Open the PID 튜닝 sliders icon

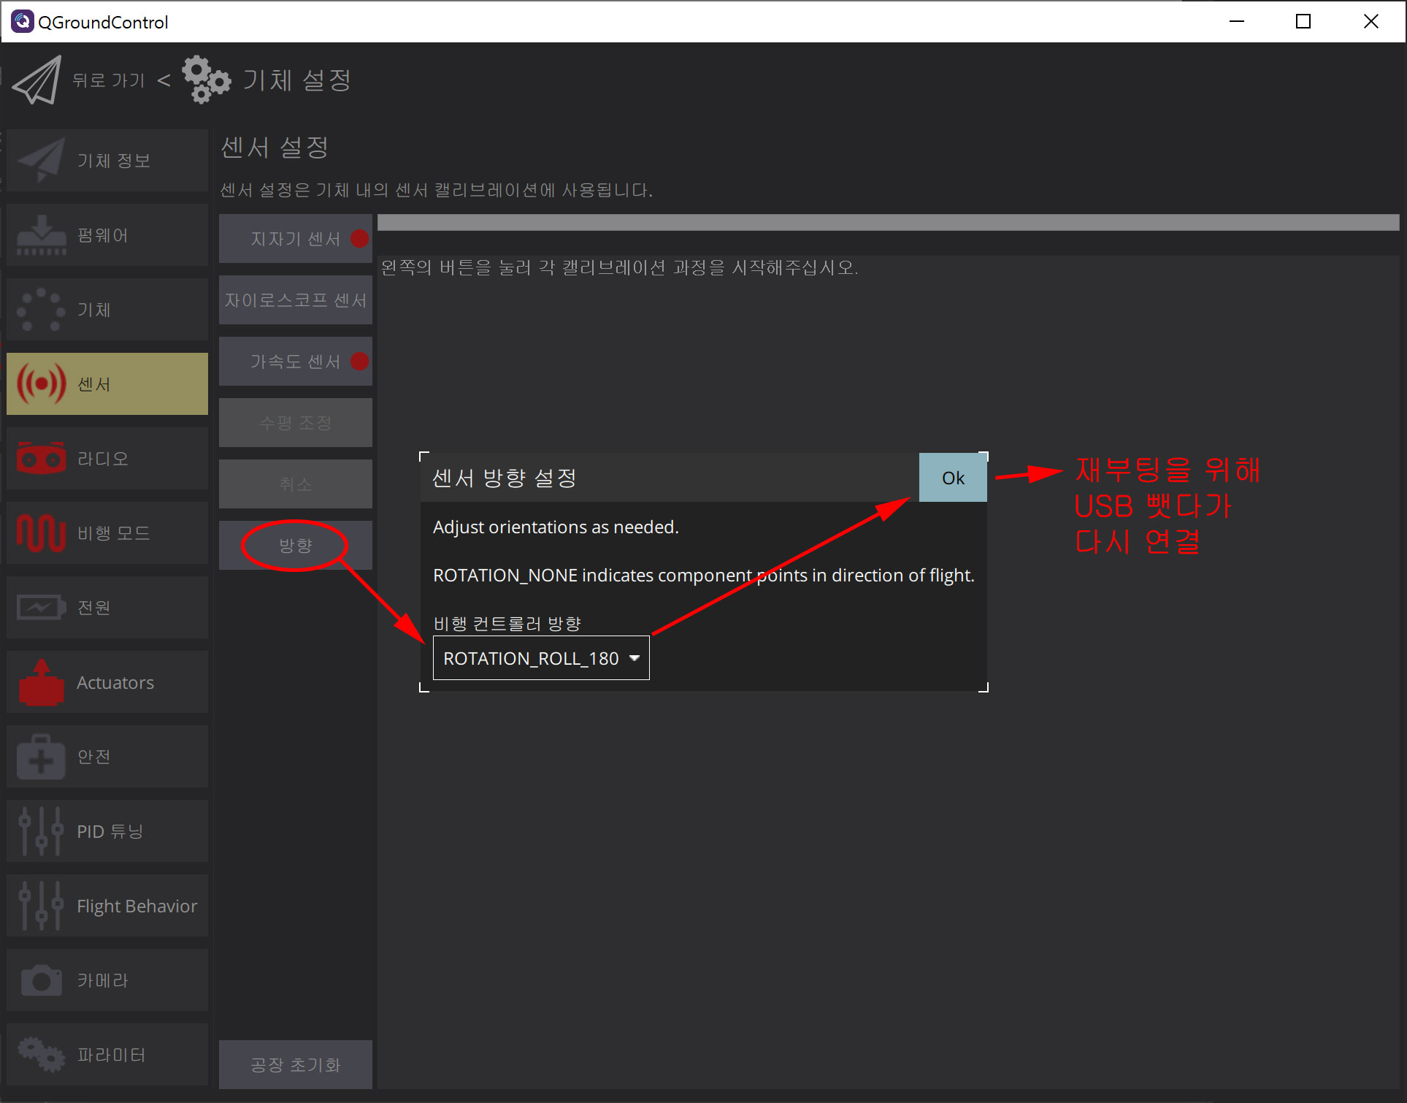click(x=41, y=831)
